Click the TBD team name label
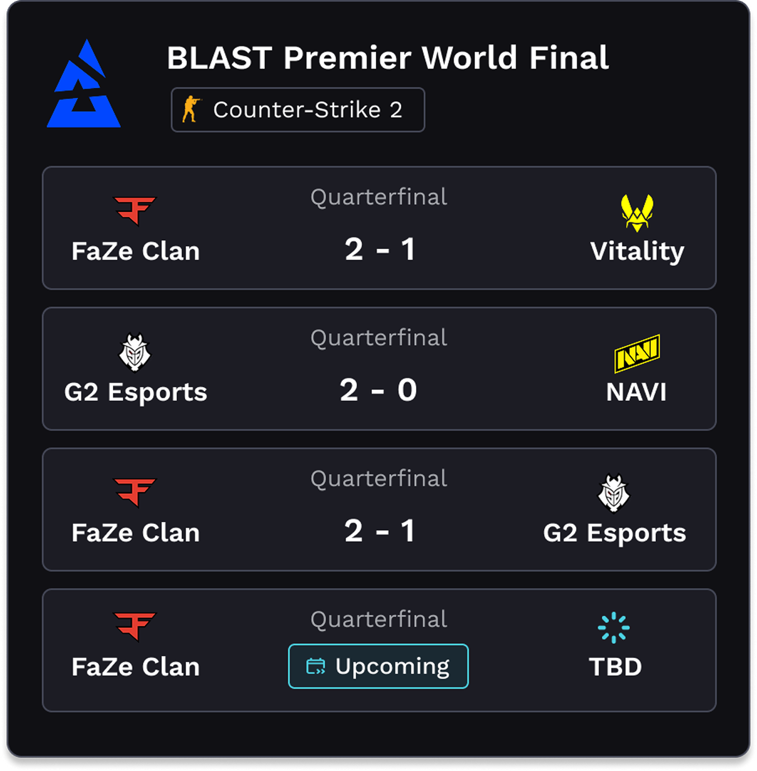Image resolution: width=757 pixels, height=771 pixels. [615, 666]
